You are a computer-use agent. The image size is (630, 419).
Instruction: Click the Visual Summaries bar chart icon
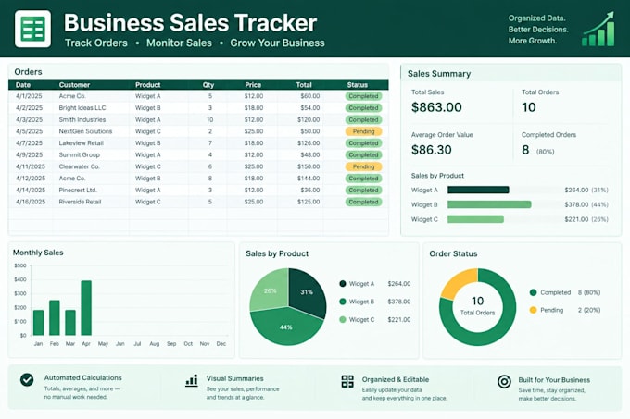[x=192, y=380]
